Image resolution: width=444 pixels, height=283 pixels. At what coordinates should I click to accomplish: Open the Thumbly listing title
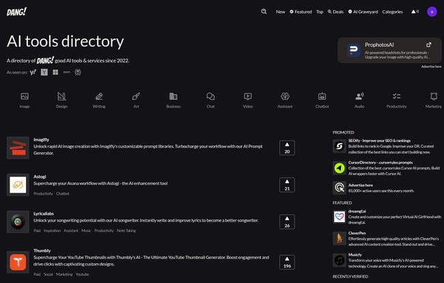click(42, 250)
